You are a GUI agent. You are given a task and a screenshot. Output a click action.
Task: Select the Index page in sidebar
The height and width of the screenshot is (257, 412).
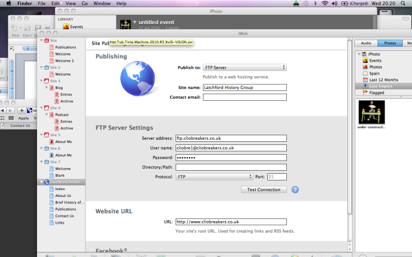click(60, 189)
